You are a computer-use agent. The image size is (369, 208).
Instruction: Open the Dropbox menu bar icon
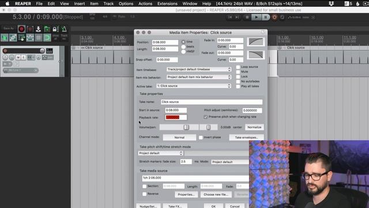click(x=331, y=3)
